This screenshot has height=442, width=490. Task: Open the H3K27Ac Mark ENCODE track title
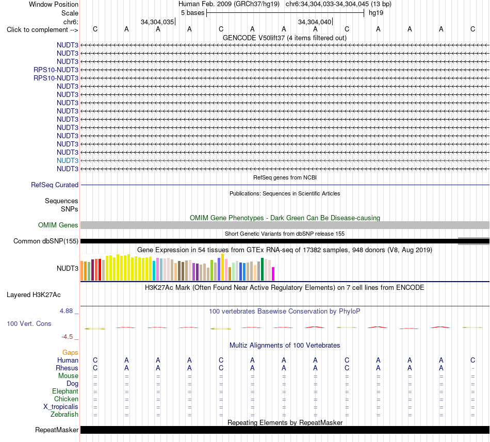(285, 287)
